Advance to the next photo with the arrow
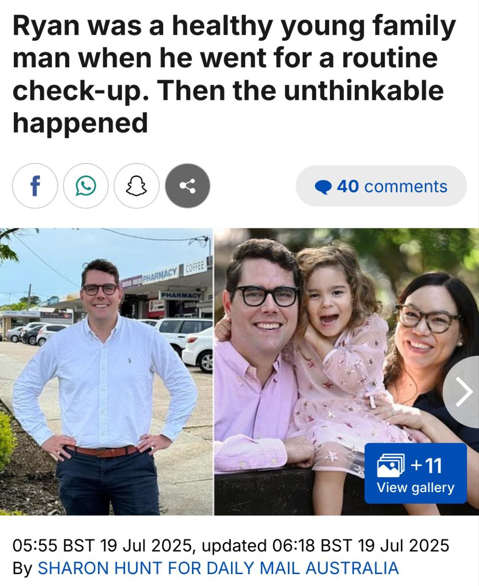Viewport: 479px width, 586px height. (463, 392)
